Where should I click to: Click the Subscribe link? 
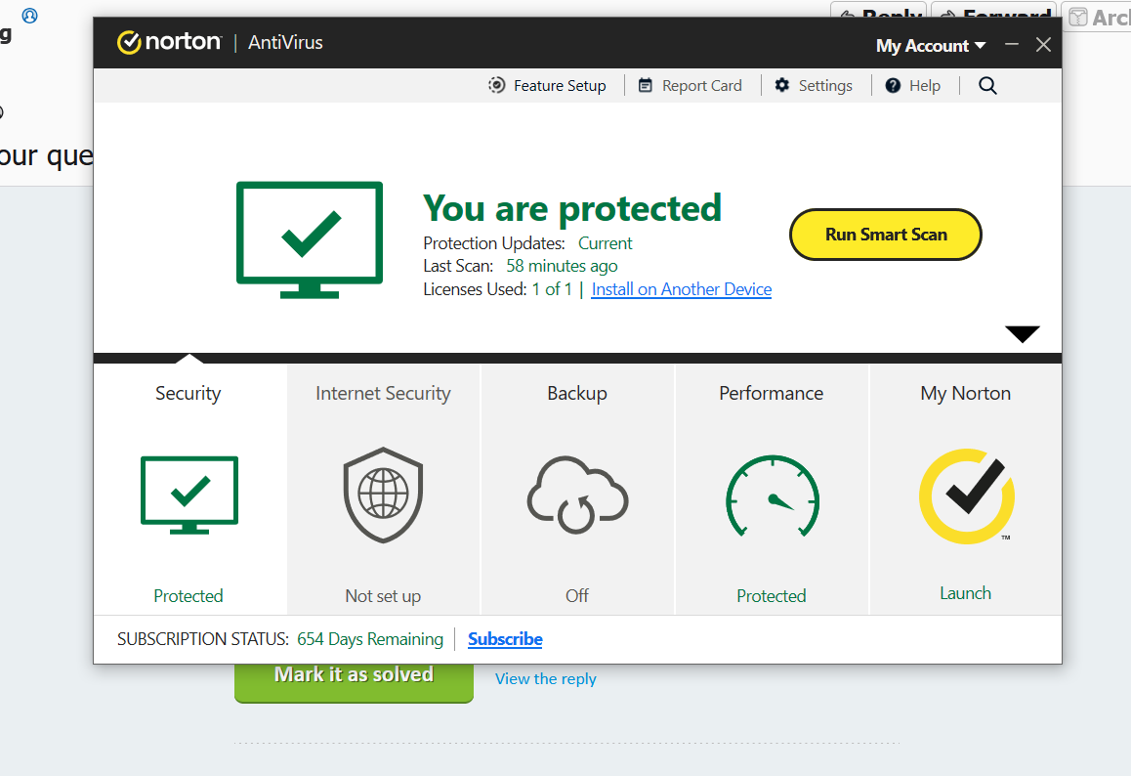point(505,639)
